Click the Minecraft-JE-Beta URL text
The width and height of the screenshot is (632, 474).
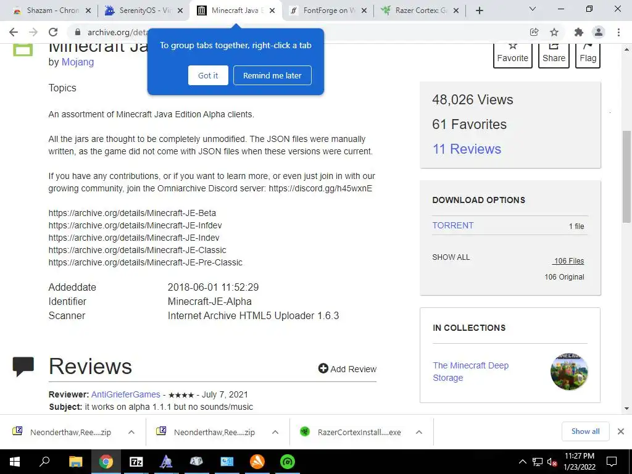coord(132,213)
